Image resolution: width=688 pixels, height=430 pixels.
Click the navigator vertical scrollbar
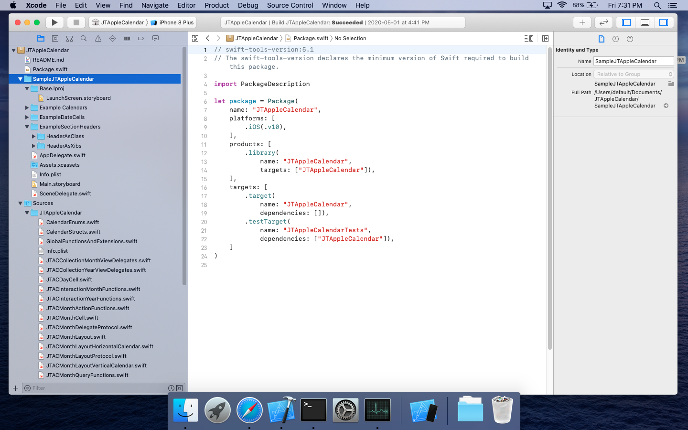pos(184,166)
